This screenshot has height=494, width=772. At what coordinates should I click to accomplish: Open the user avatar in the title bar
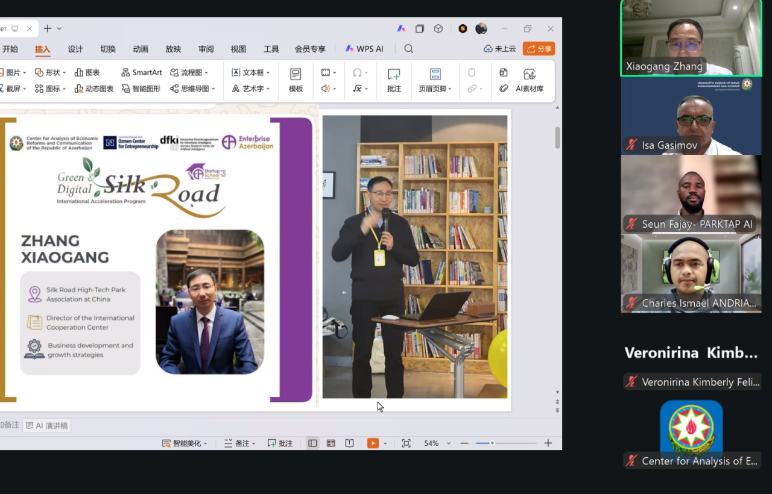pos(481,28)
